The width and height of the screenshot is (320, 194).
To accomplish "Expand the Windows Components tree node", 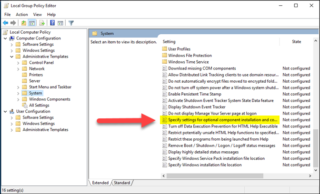I will pos(18,99).
